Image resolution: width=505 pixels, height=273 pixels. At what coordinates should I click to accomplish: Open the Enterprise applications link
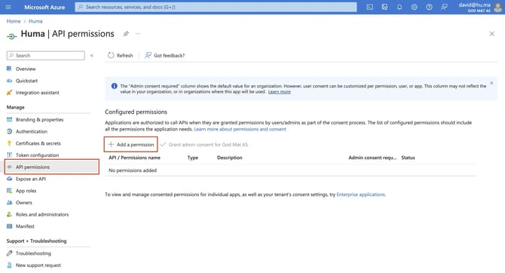360,195
